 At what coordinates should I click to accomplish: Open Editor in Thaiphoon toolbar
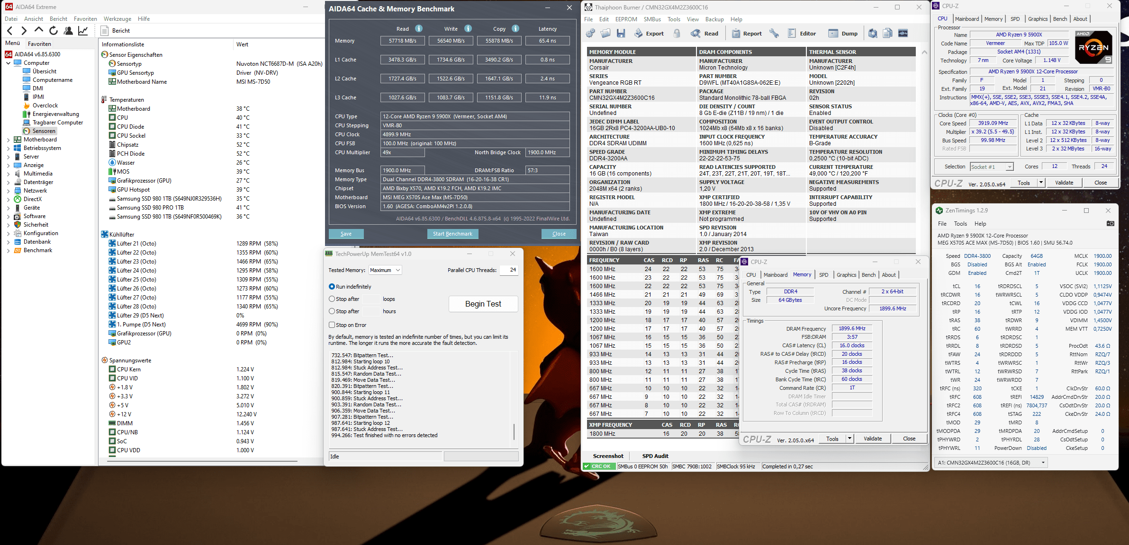(802, 33)
